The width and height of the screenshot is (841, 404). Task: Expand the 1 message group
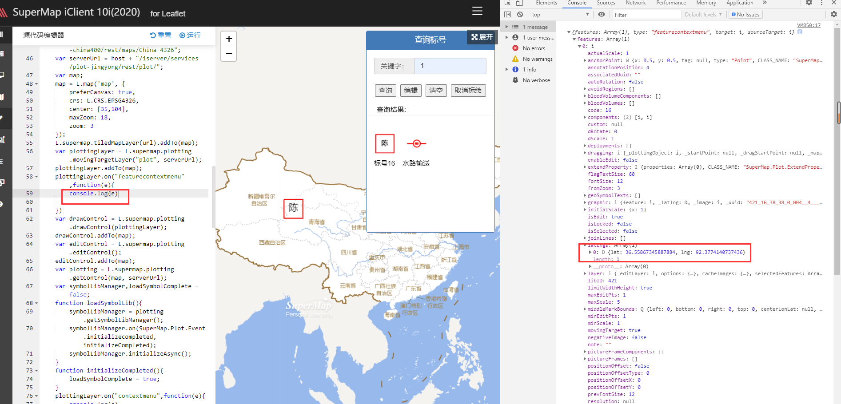click(506, 27)
